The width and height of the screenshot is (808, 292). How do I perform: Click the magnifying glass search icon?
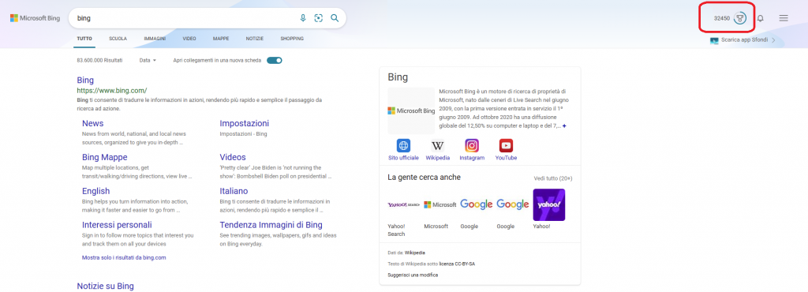pyautogui.click(x=335, y=18)
